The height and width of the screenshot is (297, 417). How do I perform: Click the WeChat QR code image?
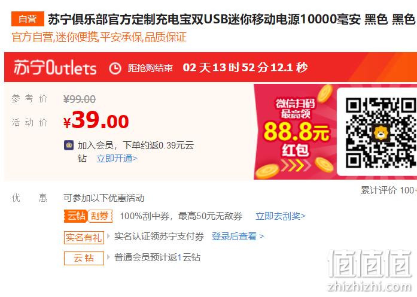click(381, 132)
